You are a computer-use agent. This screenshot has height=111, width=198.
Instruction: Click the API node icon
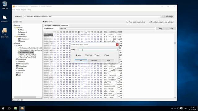17,75
